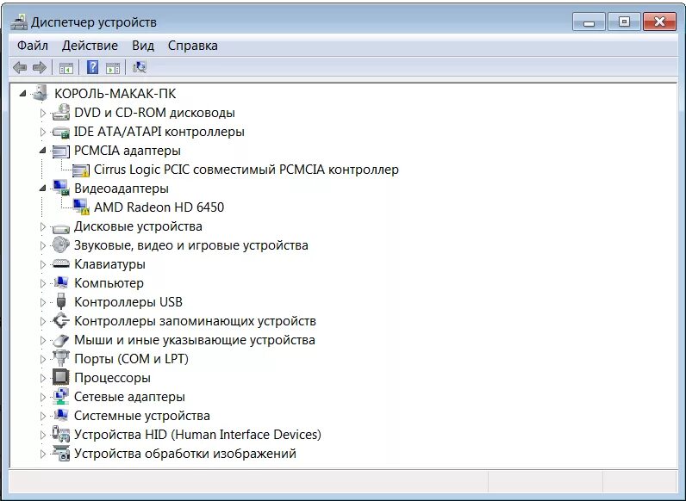Select the PCMCIA адаптеры label

128,151
